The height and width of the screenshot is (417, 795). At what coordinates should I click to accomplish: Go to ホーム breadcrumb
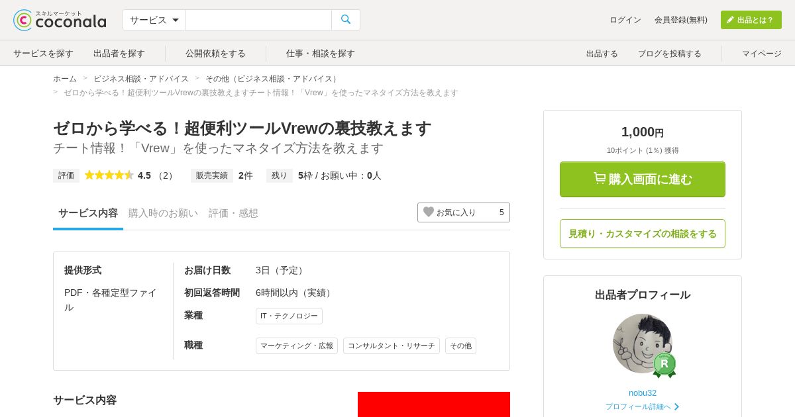coord(65,79)
